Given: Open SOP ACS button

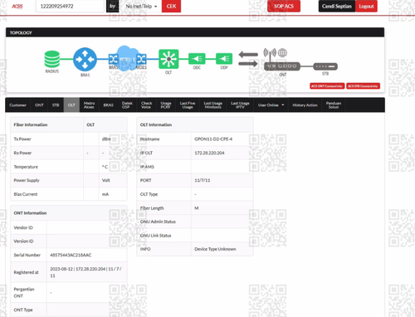Looking at the screenshot, I should coord(284,6).
